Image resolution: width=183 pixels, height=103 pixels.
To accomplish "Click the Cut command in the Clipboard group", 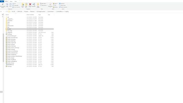I will point(14,4).
